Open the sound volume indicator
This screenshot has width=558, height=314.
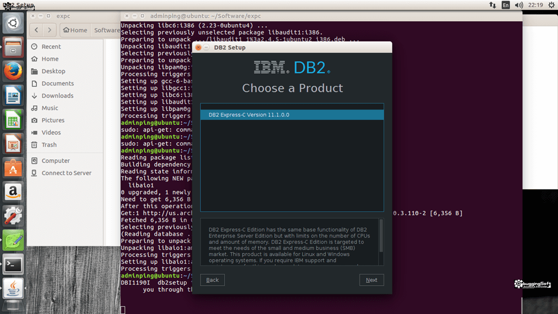coord(519,5)
